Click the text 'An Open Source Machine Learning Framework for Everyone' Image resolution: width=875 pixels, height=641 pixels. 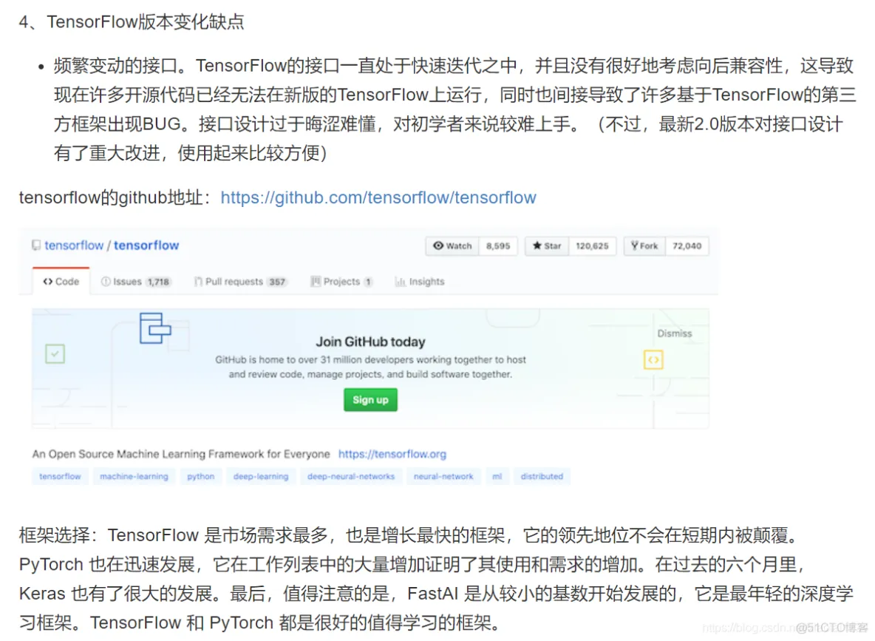tap(181, 454)
